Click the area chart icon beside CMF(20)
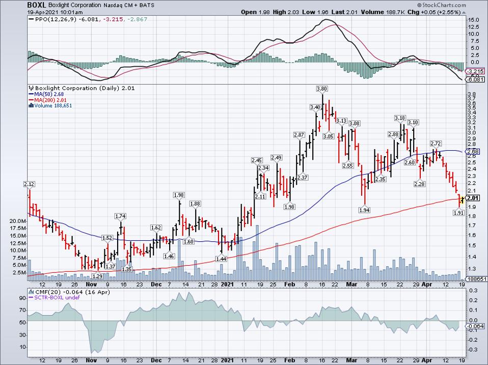The width and height of the screenshot is (488, 365). [32, 292]
